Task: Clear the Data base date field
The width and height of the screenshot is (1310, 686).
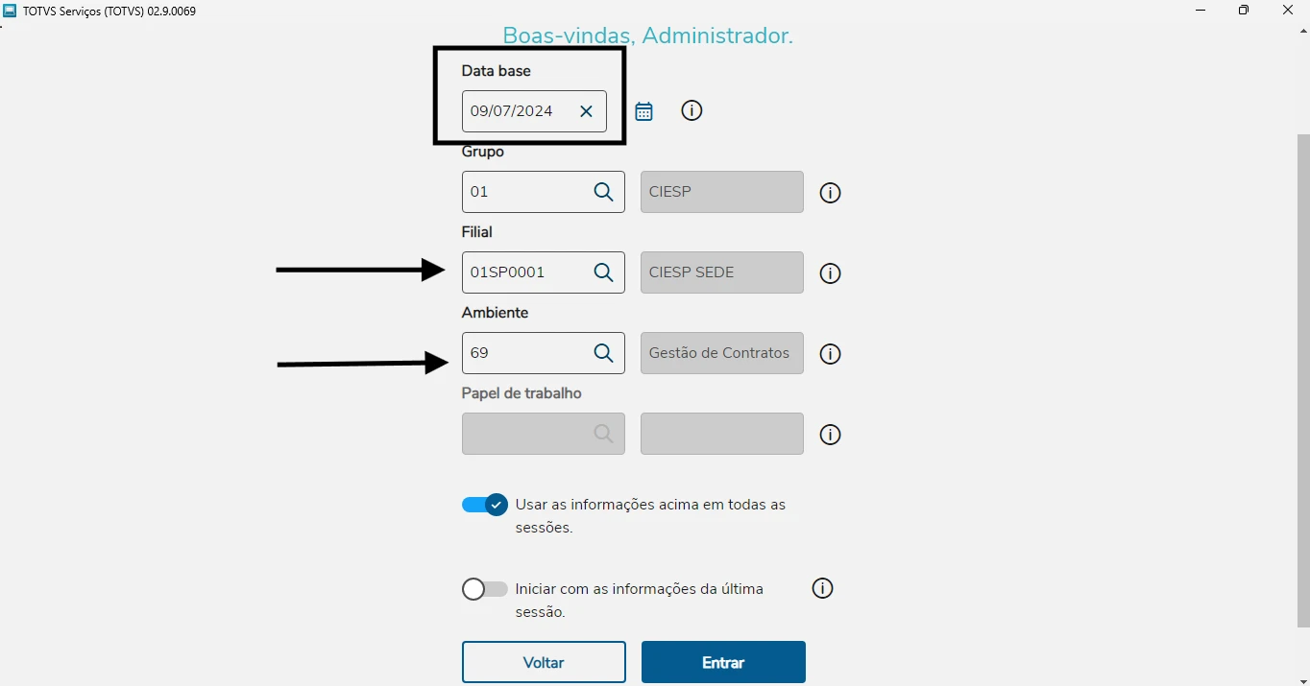Action: [586, 111]
